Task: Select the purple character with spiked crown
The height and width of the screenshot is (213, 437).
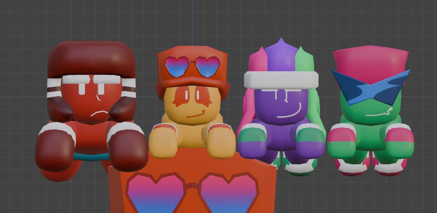Action: [x=281, y=106]
